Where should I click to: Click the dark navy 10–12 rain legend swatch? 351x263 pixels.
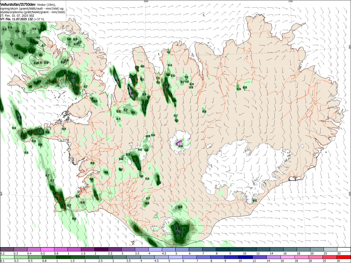tap(246, 257)
